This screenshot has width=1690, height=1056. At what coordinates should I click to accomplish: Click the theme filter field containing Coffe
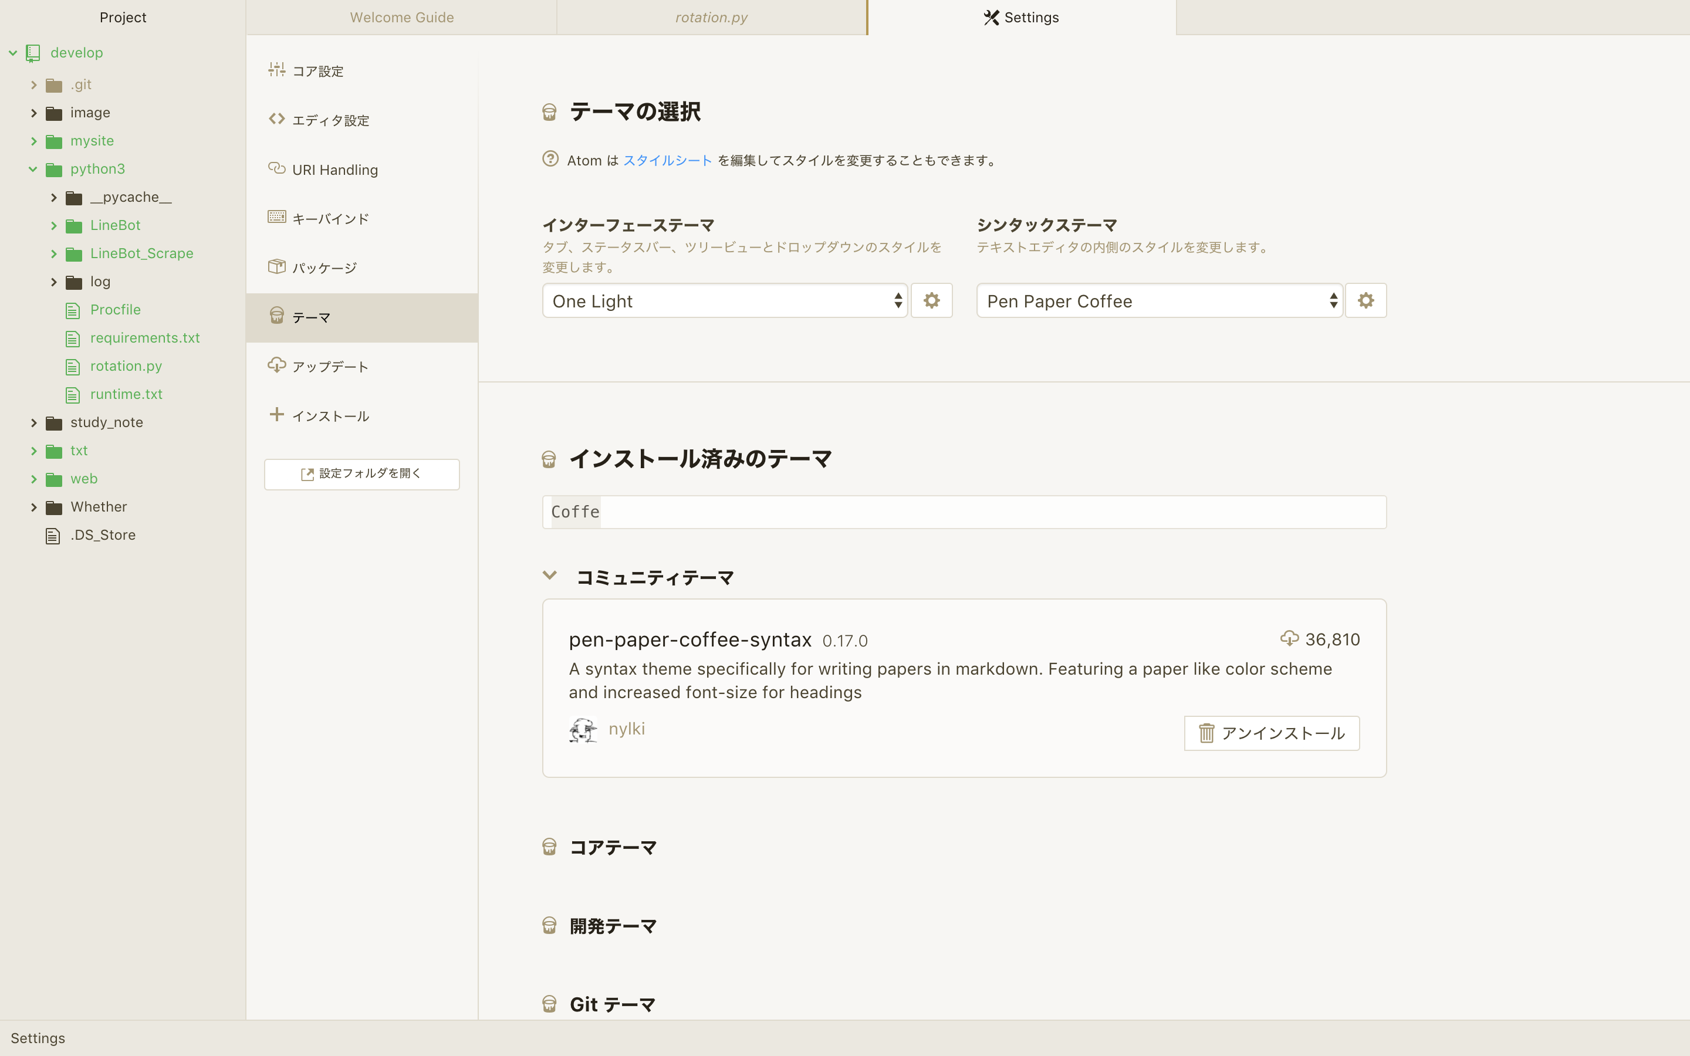point(965,512)
